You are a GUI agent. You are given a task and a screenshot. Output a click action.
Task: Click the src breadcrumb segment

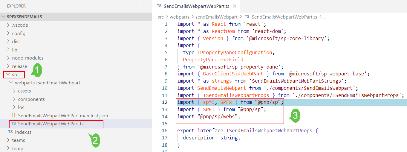click(161, 17)
